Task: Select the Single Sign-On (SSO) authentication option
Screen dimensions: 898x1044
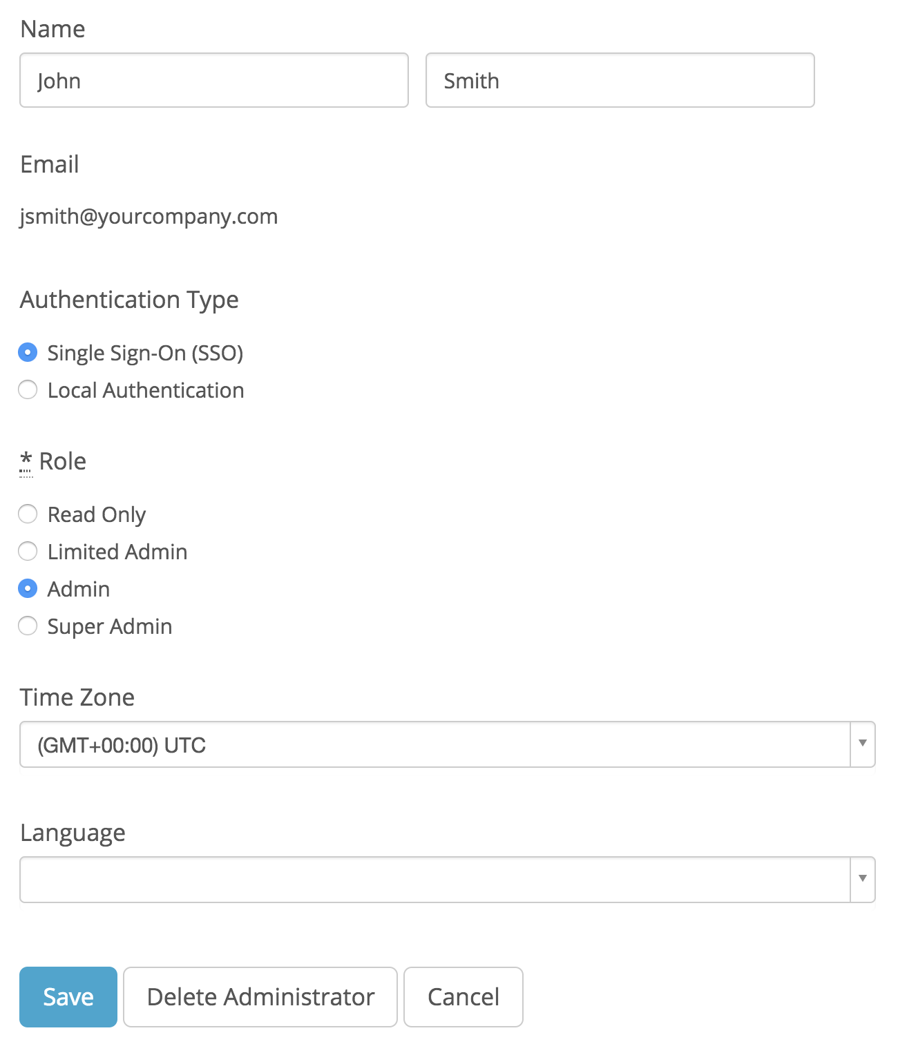Action: pyautogui.click(x=28, y=353)
